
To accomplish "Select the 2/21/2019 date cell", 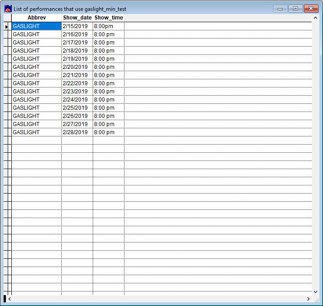I will tap(77, 75).
